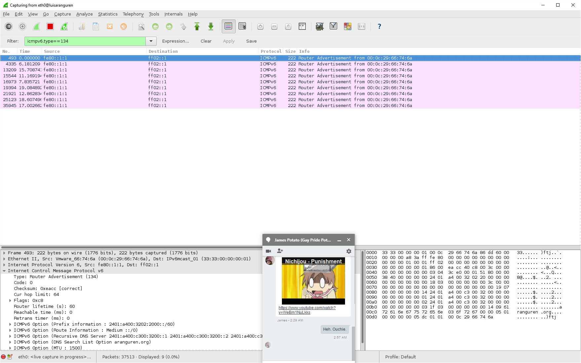This screenshot has height=363, width=581.
Task: Go to the last packet
Action: (211, 26)
